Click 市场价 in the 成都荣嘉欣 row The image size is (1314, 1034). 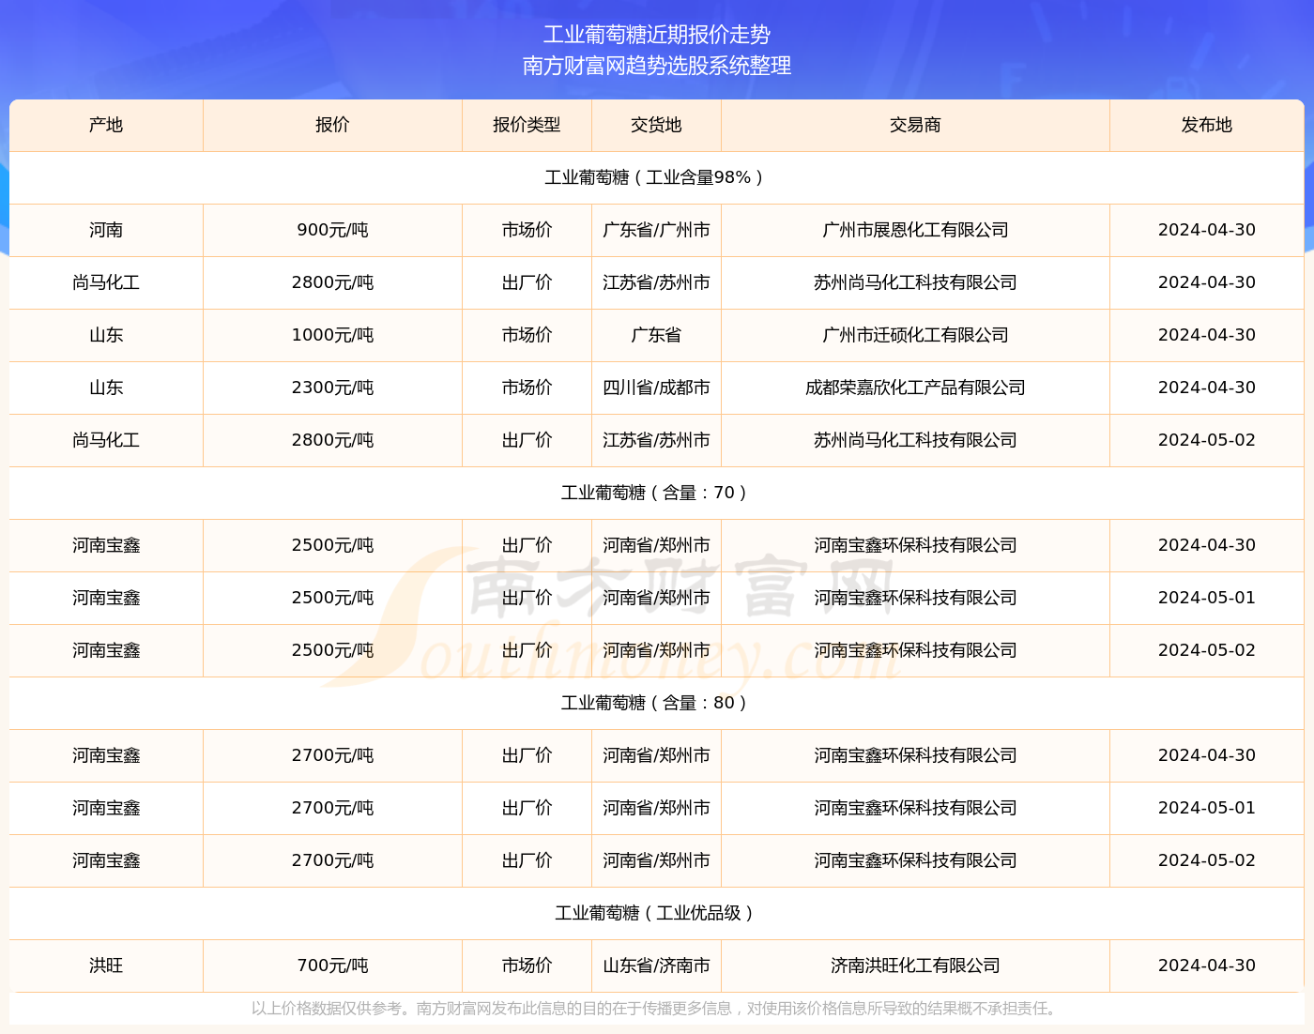pos(527,388)
